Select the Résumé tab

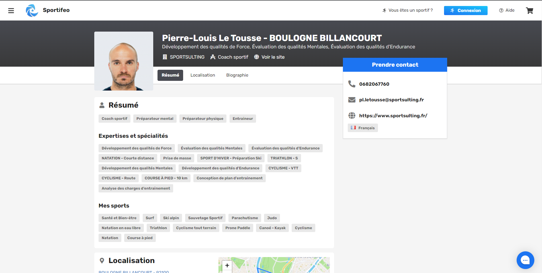(x=170, y=75)
